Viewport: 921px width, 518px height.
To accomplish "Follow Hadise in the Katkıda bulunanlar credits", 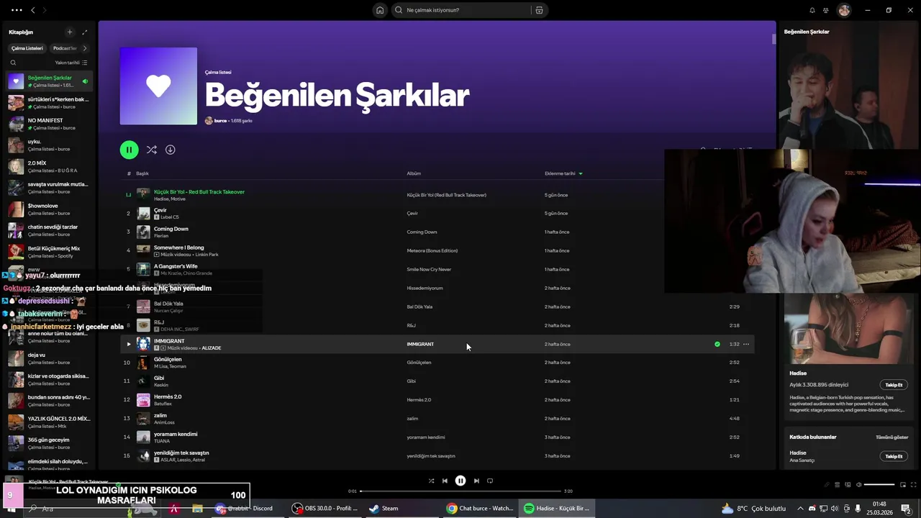I will (x=894, y=456).
